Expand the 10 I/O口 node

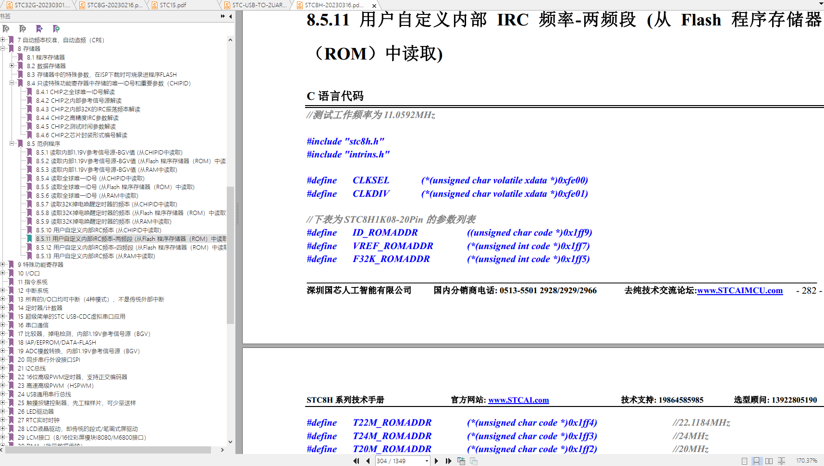click(3, 273)
